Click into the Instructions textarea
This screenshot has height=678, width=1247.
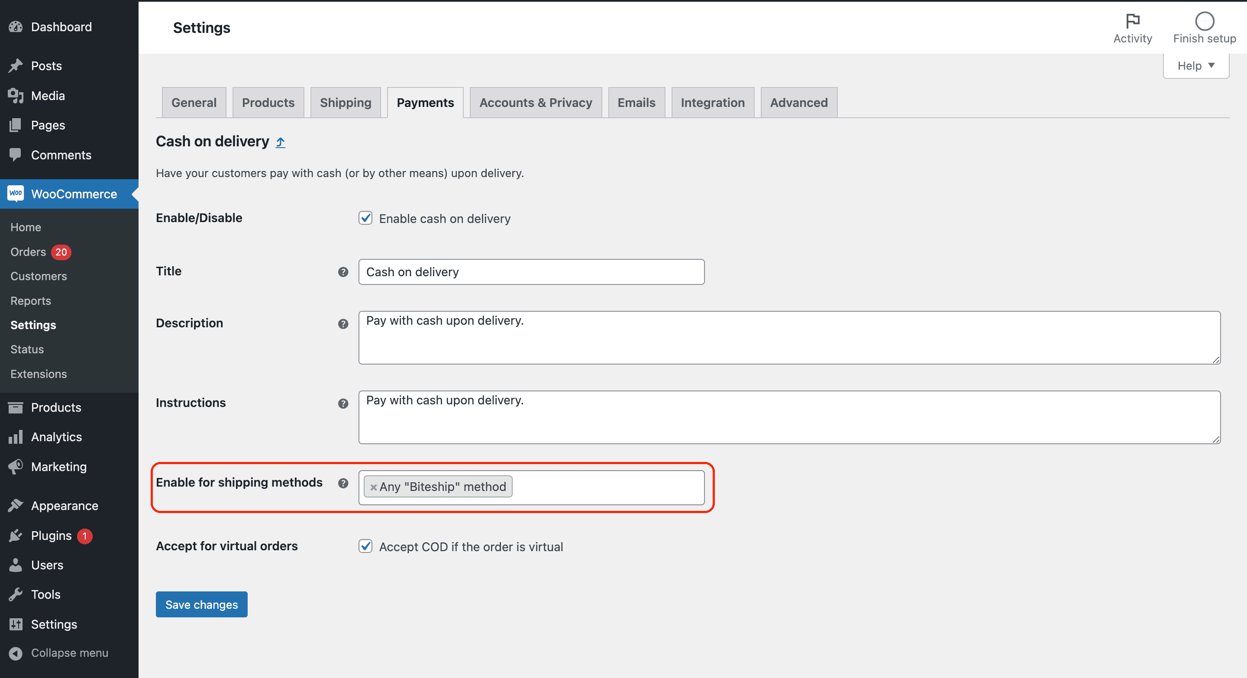(789, 417)
